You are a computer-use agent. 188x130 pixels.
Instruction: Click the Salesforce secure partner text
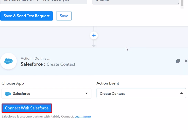coord(38,116)
